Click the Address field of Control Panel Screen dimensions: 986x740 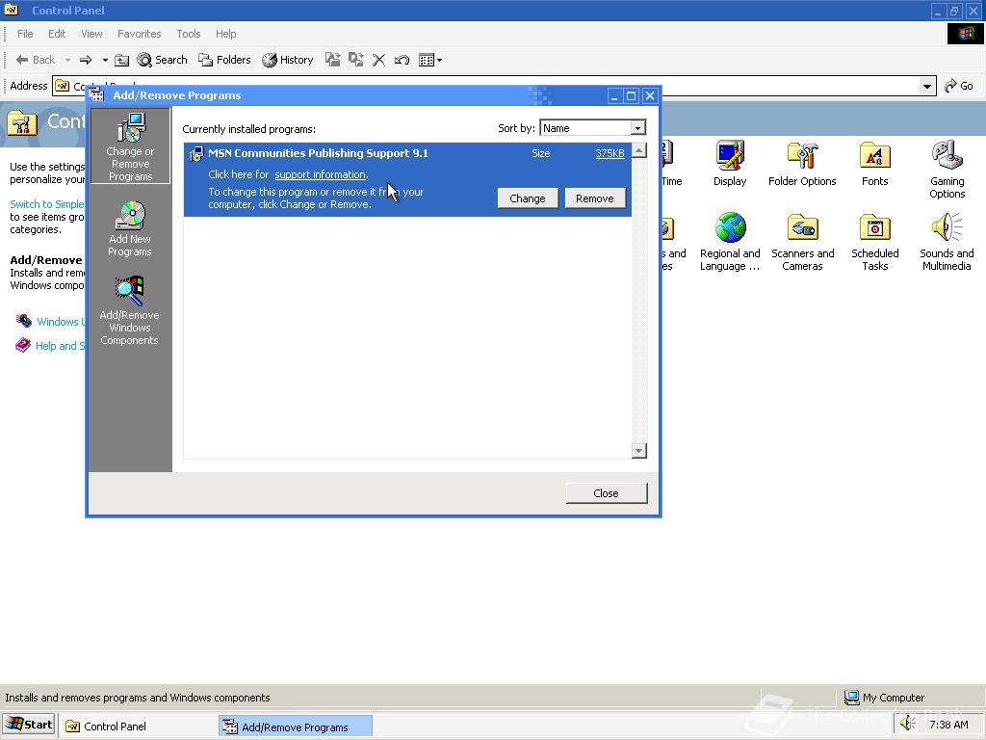pyautogui.click(x=494, y=86)
